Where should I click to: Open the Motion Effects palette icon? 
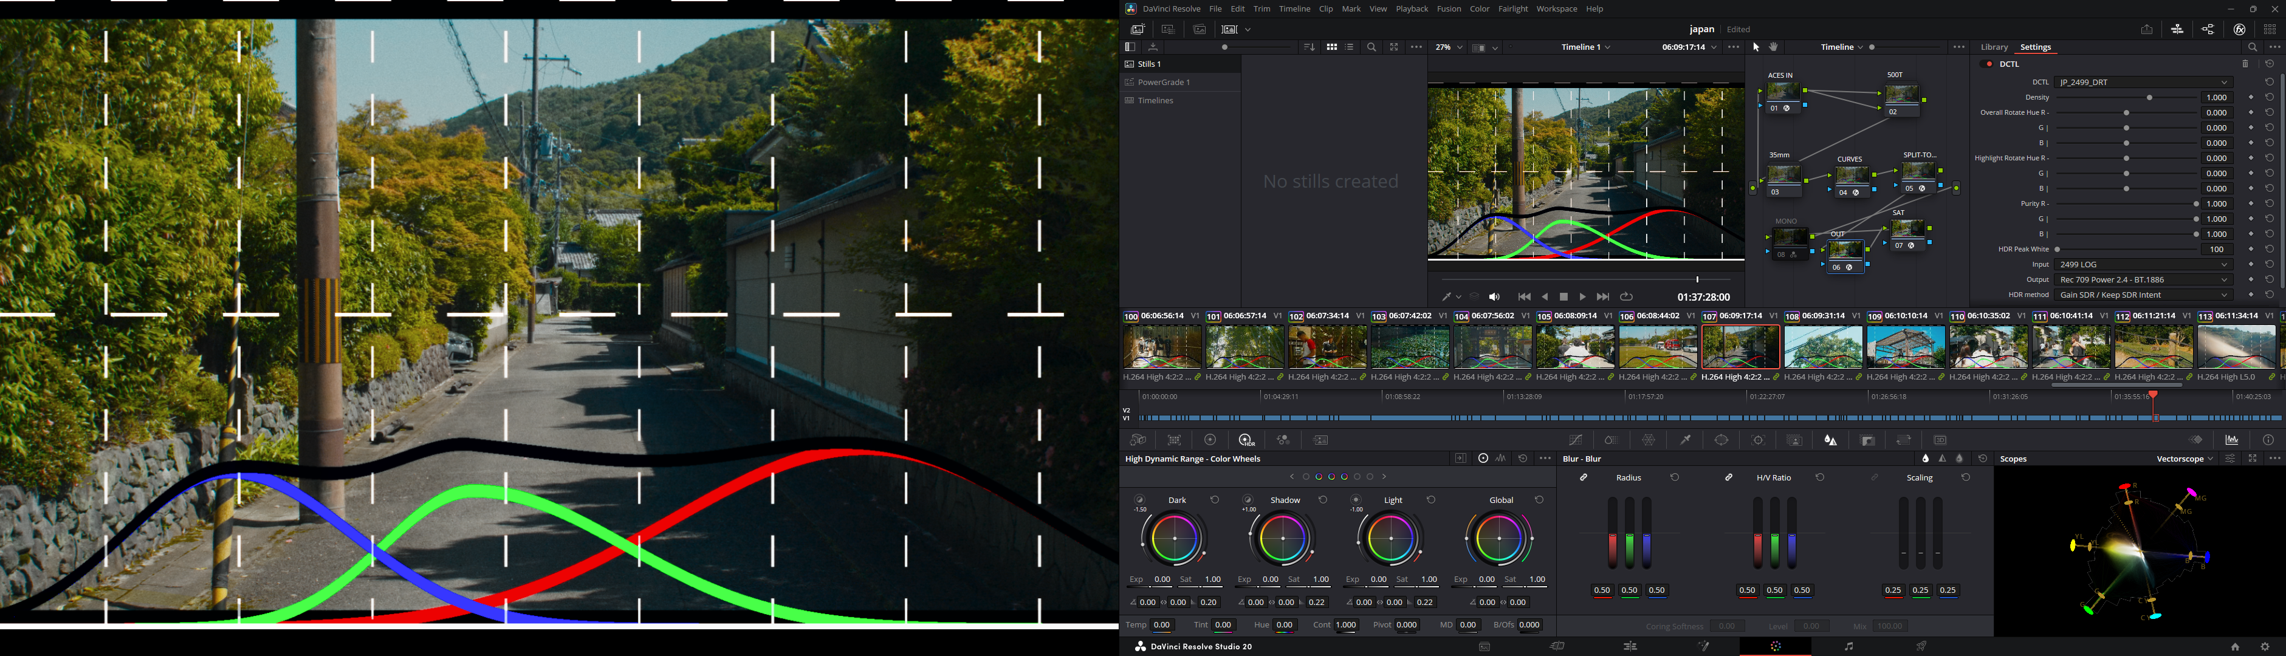[x=1322, y=440]
